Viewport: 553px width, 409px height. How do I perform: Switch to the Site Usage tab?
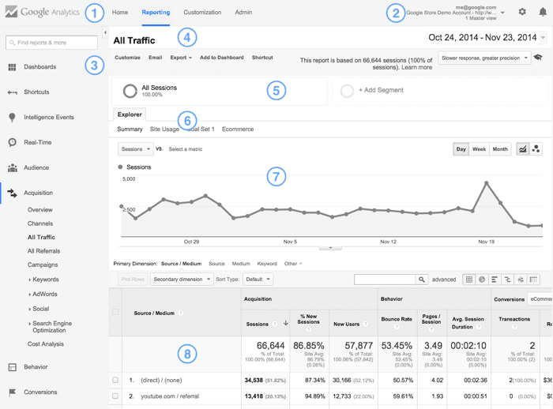tap(164, 129)
